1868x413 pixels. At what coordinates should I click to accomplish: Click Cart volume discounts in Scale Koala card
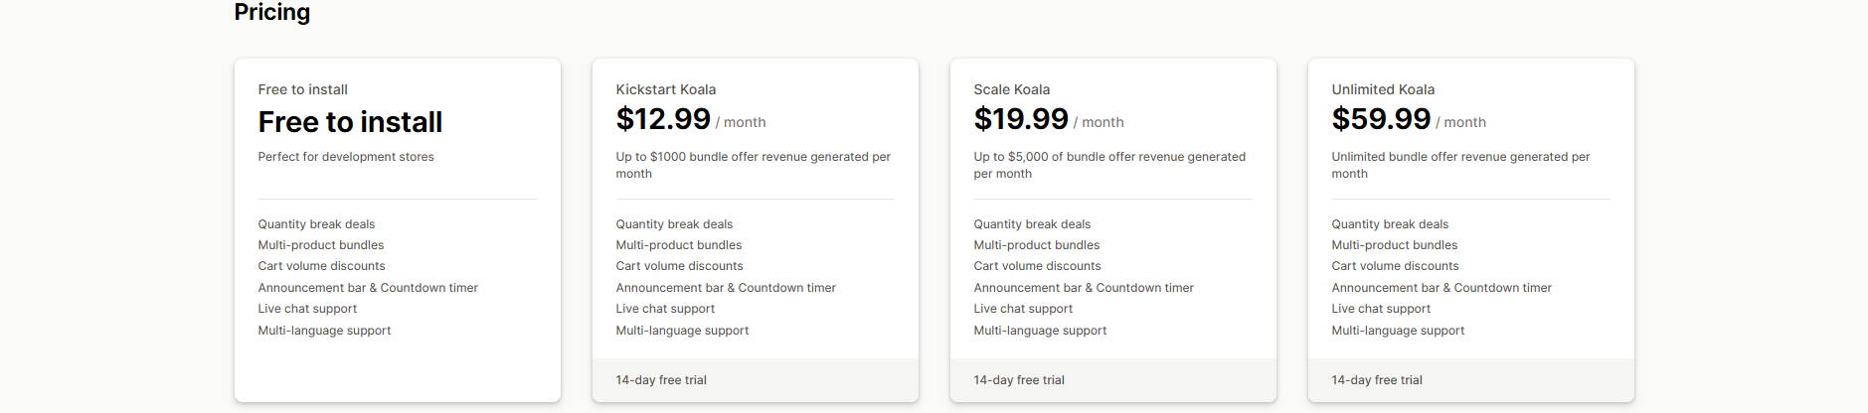coord(1037,266)
